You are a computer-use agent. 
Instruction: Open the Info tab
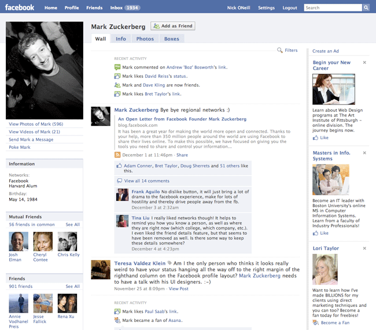(121, 39)
